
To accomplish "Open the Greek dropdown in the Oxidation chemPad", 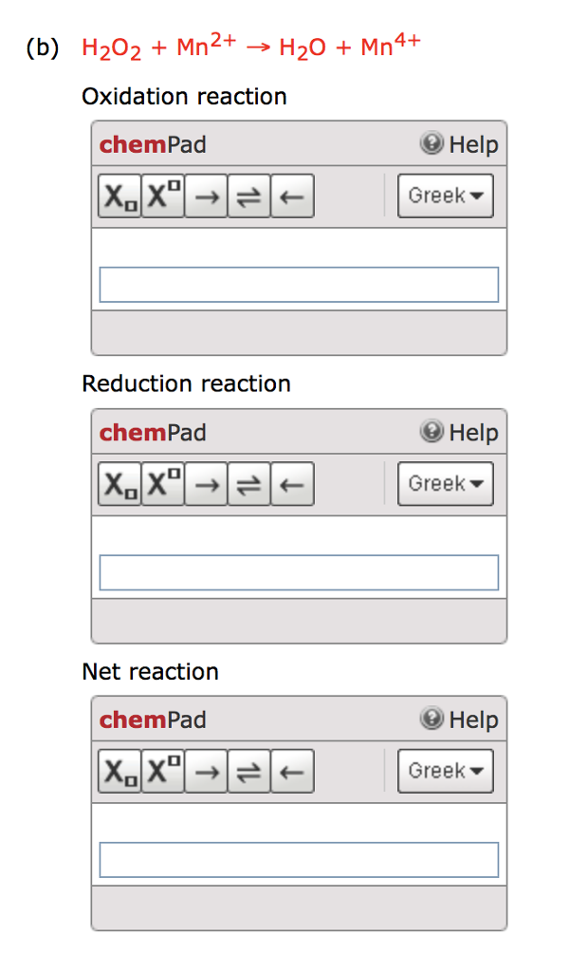I will click(x=445, y=196).
